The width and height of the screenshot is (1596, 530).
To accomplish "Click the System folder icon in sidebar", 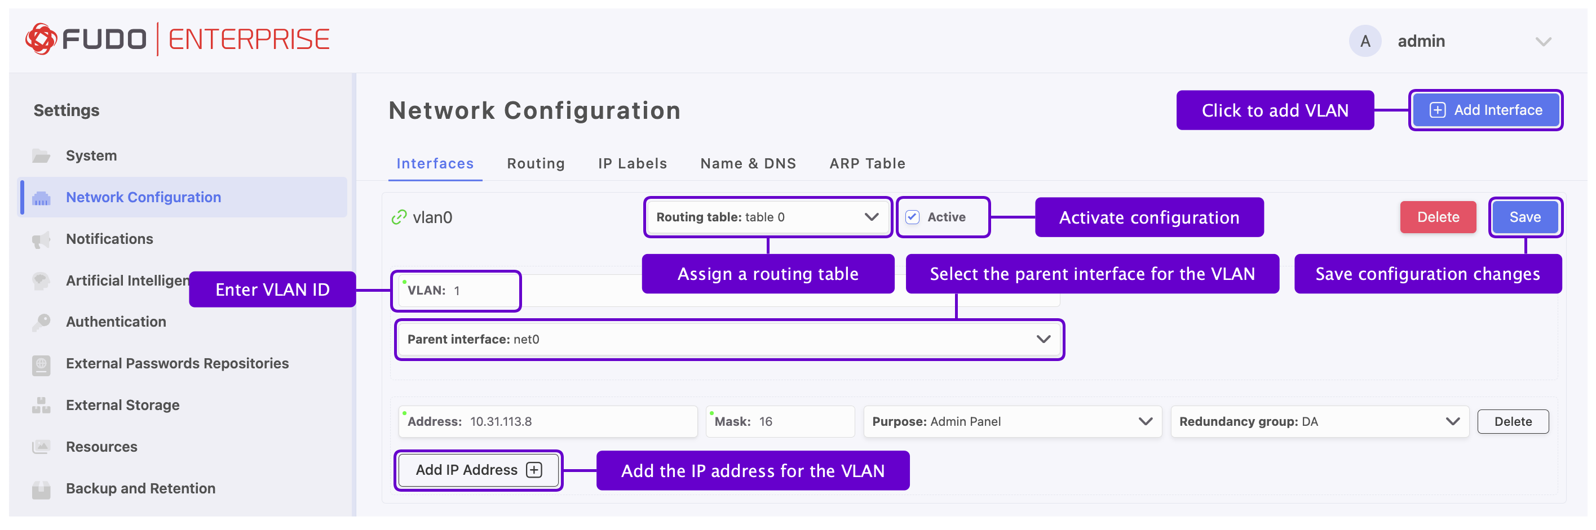I will (x=41, y=155).
